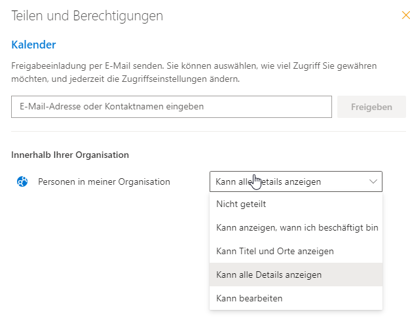Choose "Kann anzeigen, wann ich beschäftigt bin"
Image resolution: width=410 pixels, height=323 pixels.
pos(297,227)
